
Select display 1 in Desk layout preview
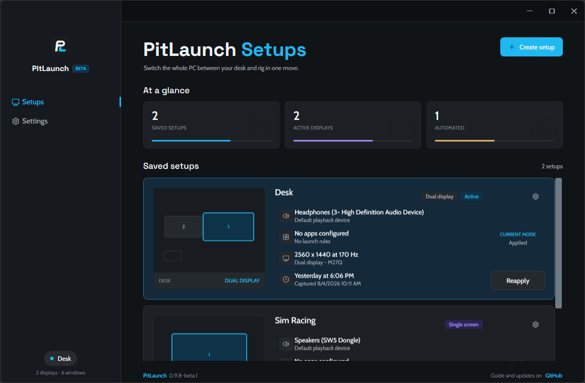(228, 227)
